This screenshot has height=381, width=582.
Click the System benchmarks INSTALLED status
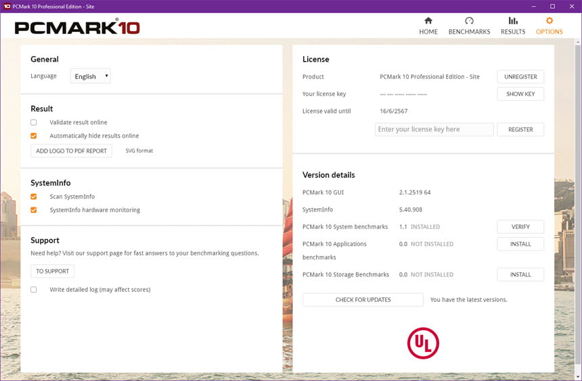(x=425, y=226)
